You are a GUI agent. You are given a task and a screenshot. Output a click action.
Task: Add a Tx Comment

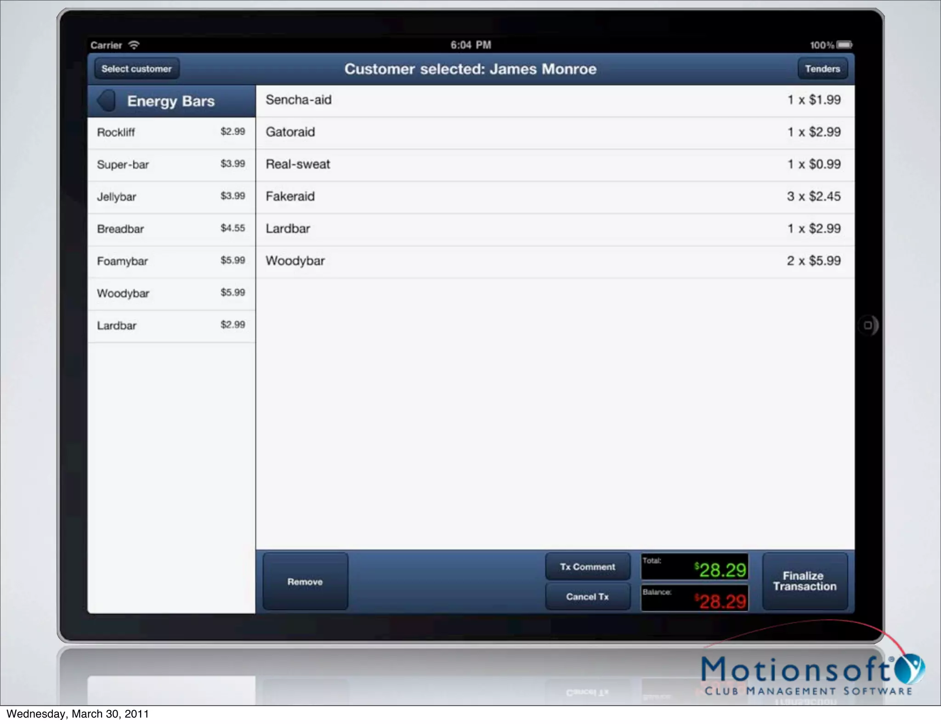(x=587, y=567)
